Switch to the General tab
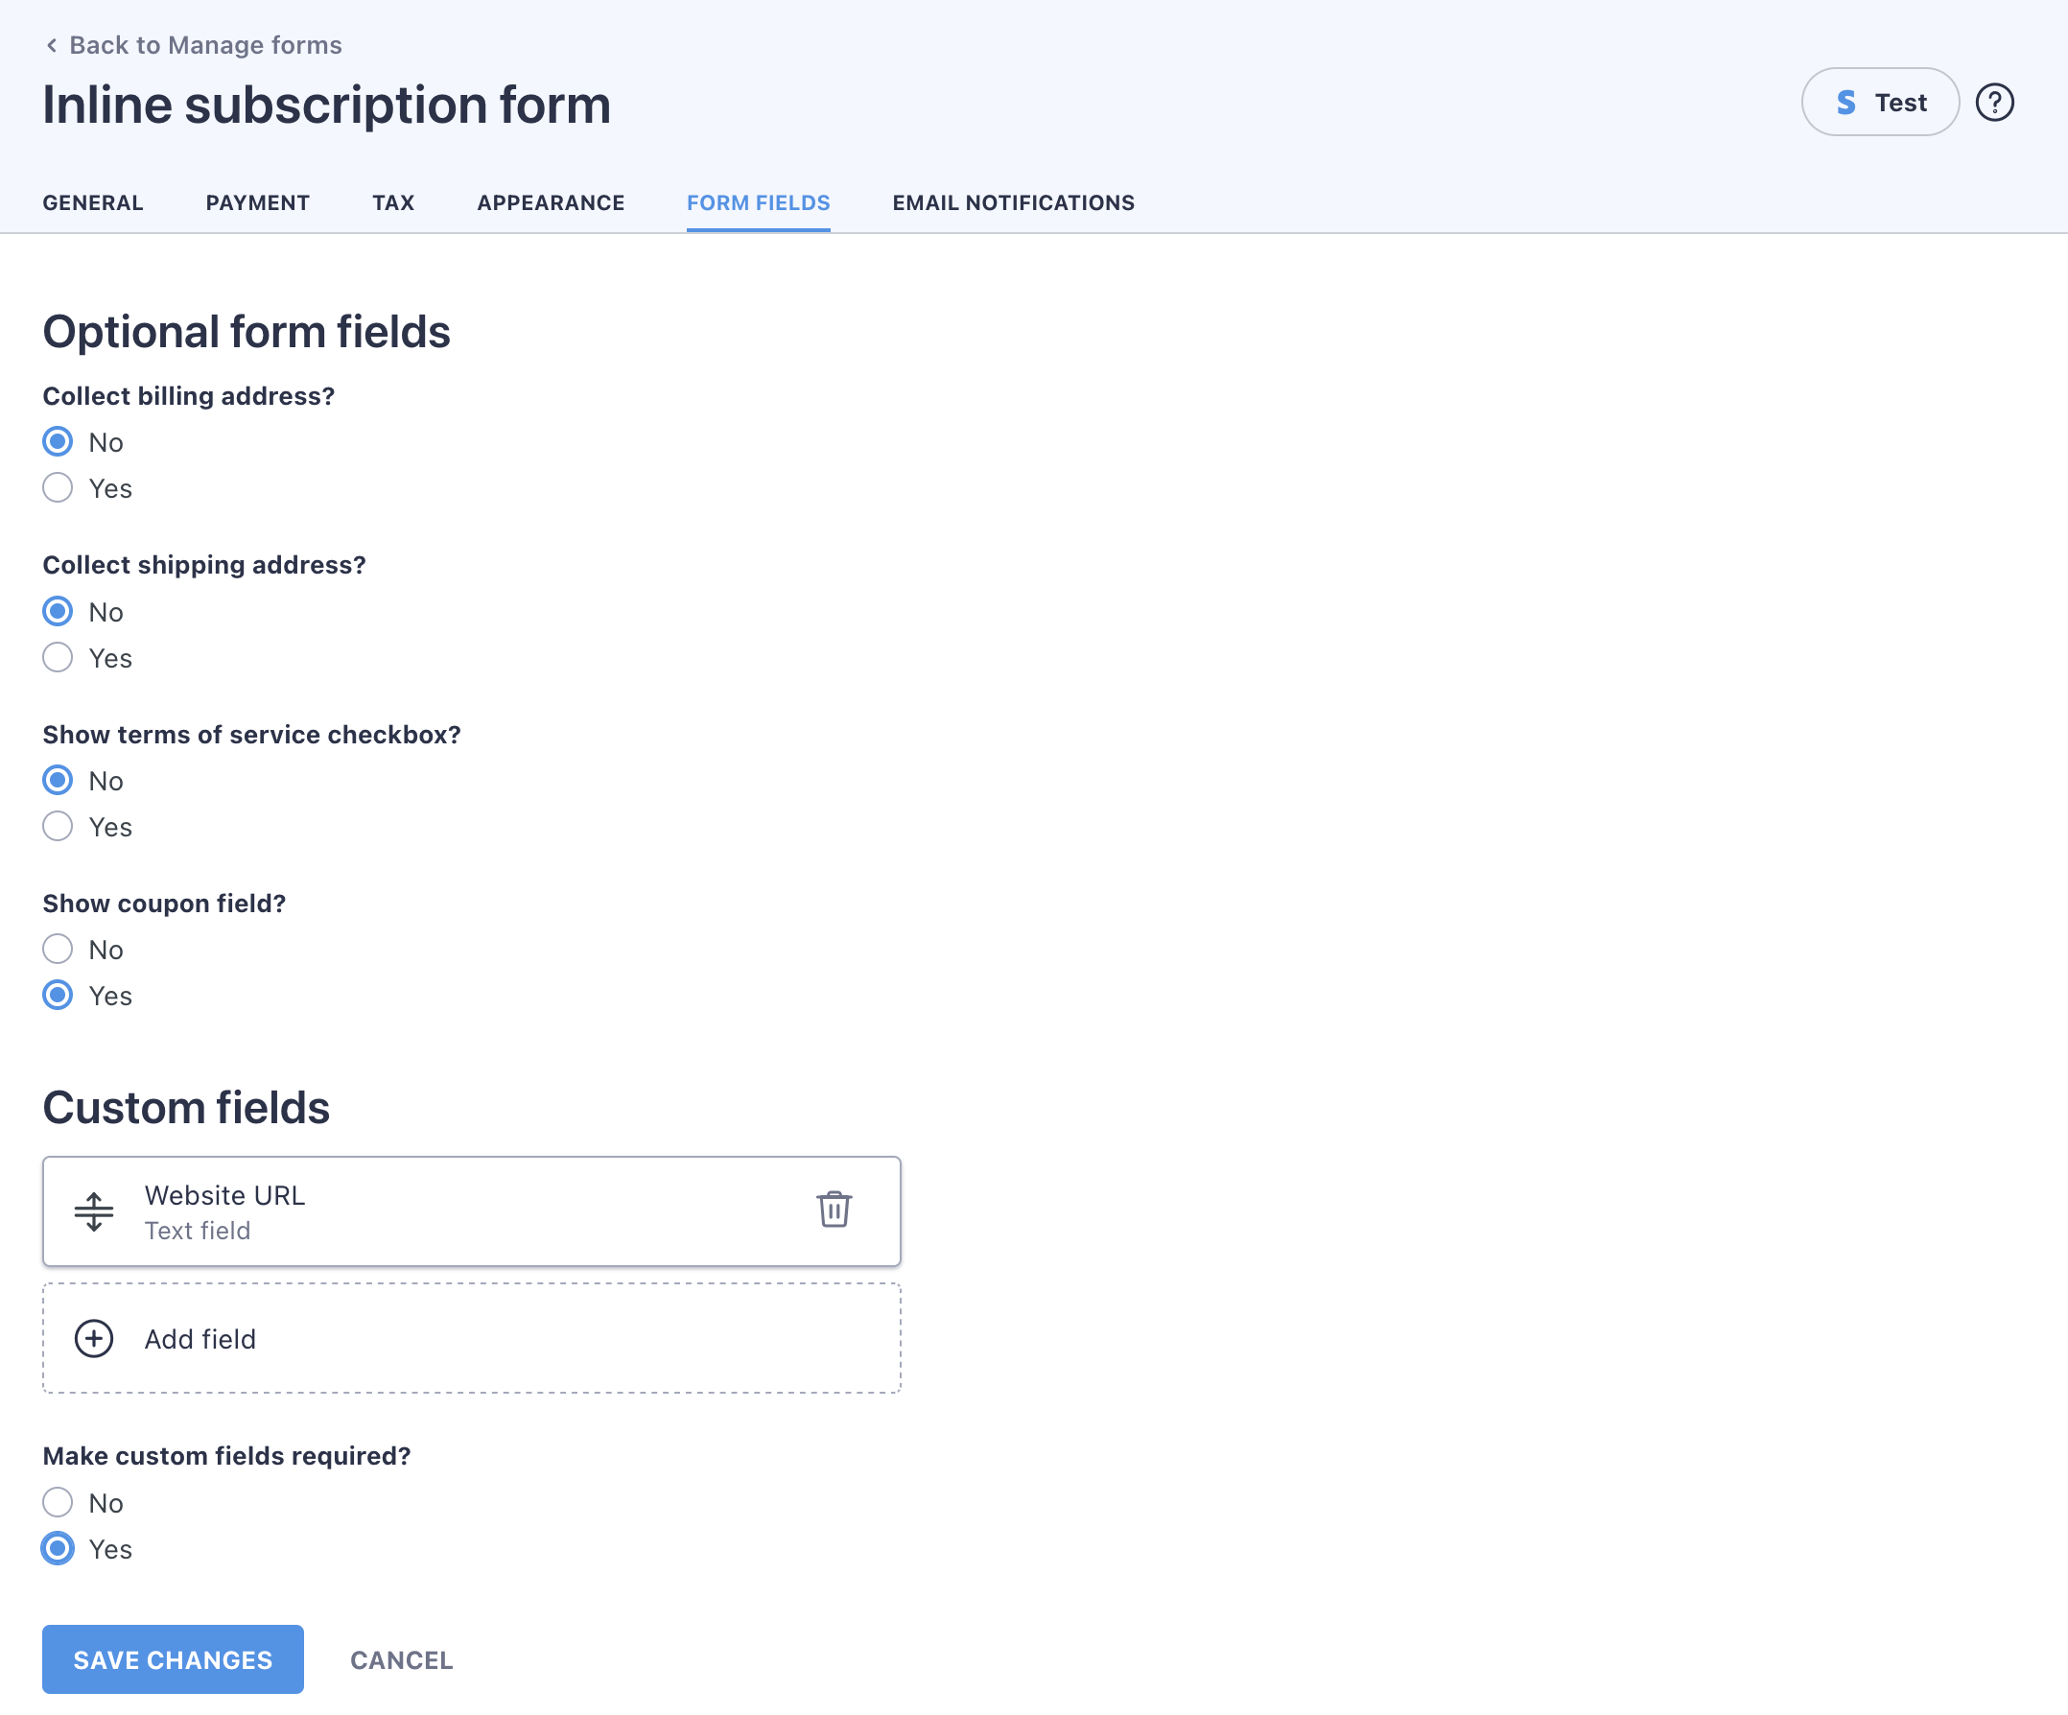This screenshot has width=2068, height=1715. pos(93,202)
